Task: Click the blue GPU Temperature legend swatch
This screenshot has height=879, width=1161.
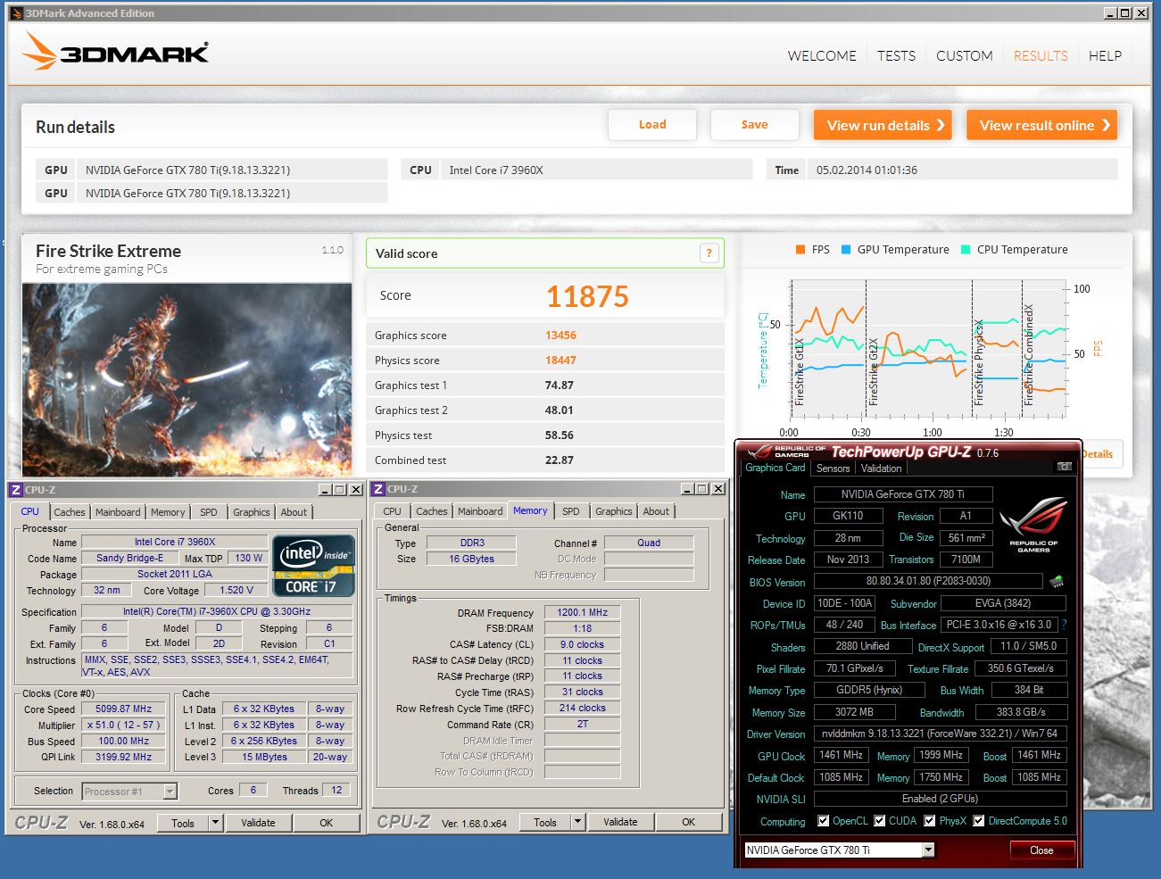Action: pyautogui.click(x=846, y=250)
